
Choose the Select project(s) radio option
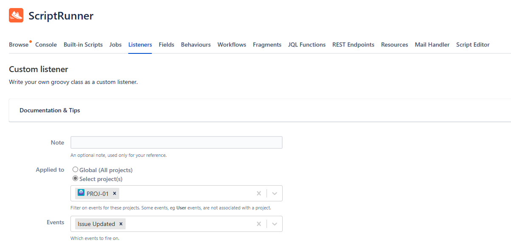(x=75, y=179)
